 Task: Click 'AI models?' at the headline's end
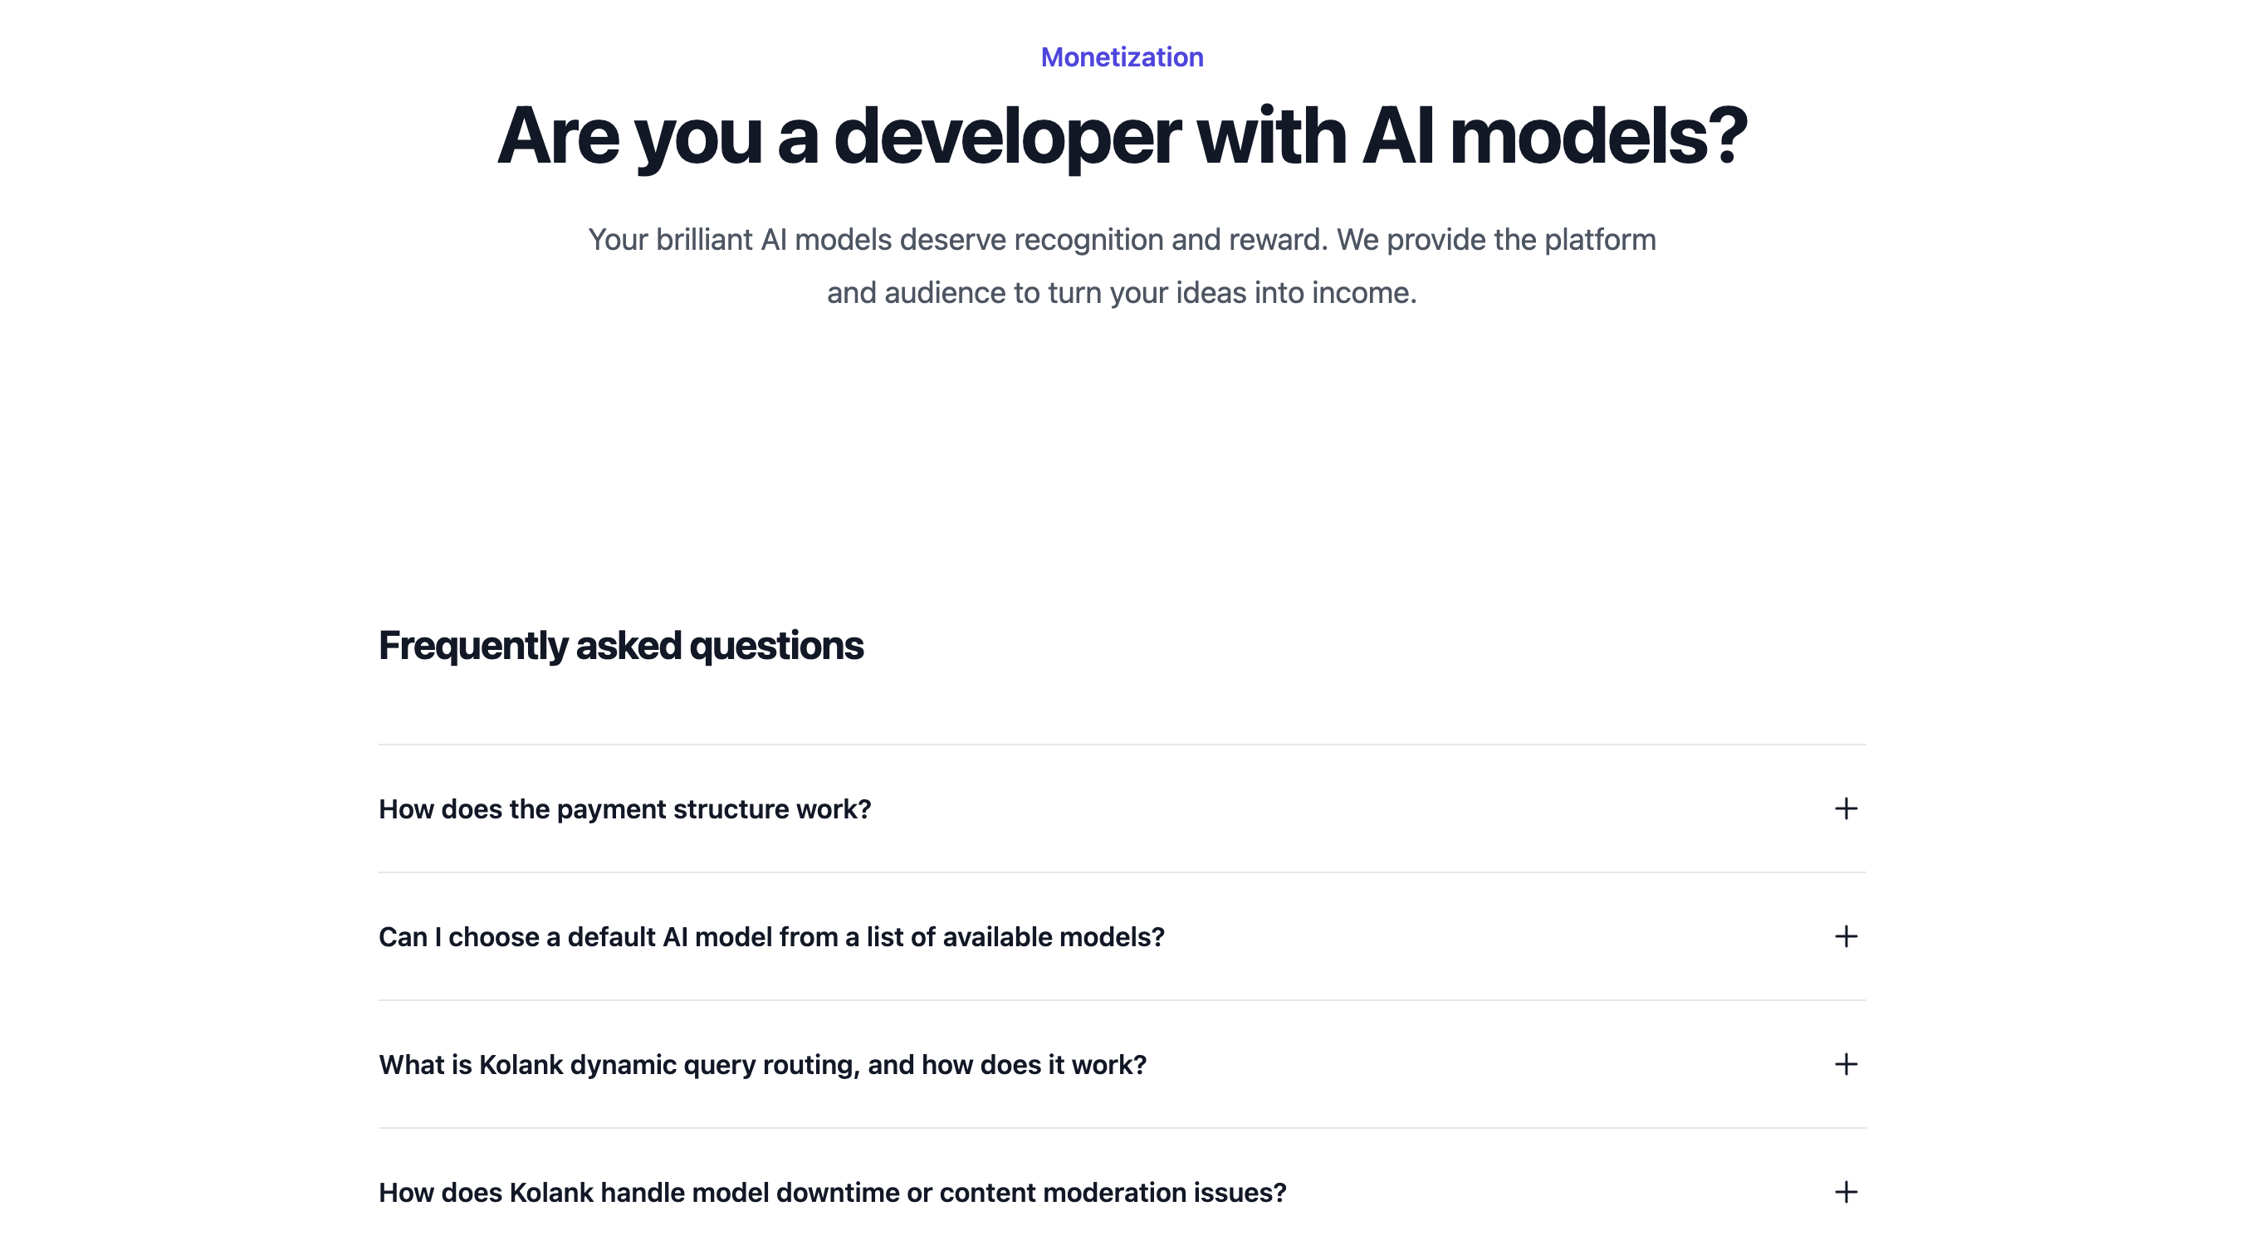tap(1554, 137)
